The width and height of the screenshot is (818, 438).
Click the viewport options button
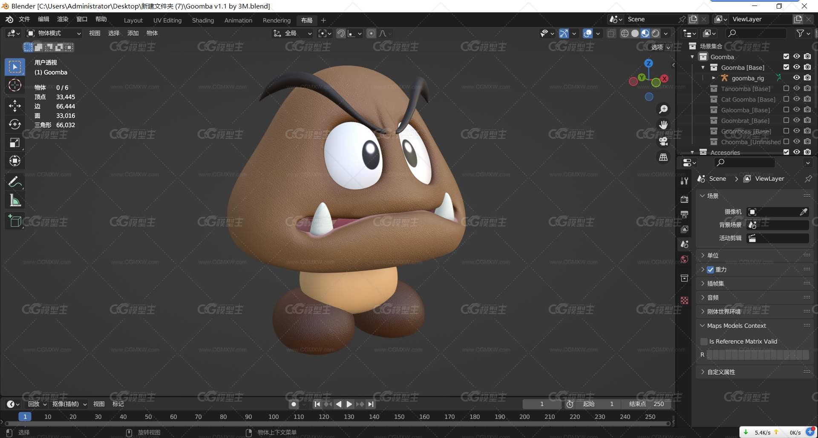(x=661, y=47)
